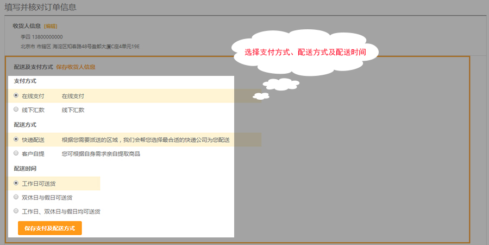Screen dimensions: 489x245
Task: Click the 配送方式 section heading
Action: coord(25,125)
